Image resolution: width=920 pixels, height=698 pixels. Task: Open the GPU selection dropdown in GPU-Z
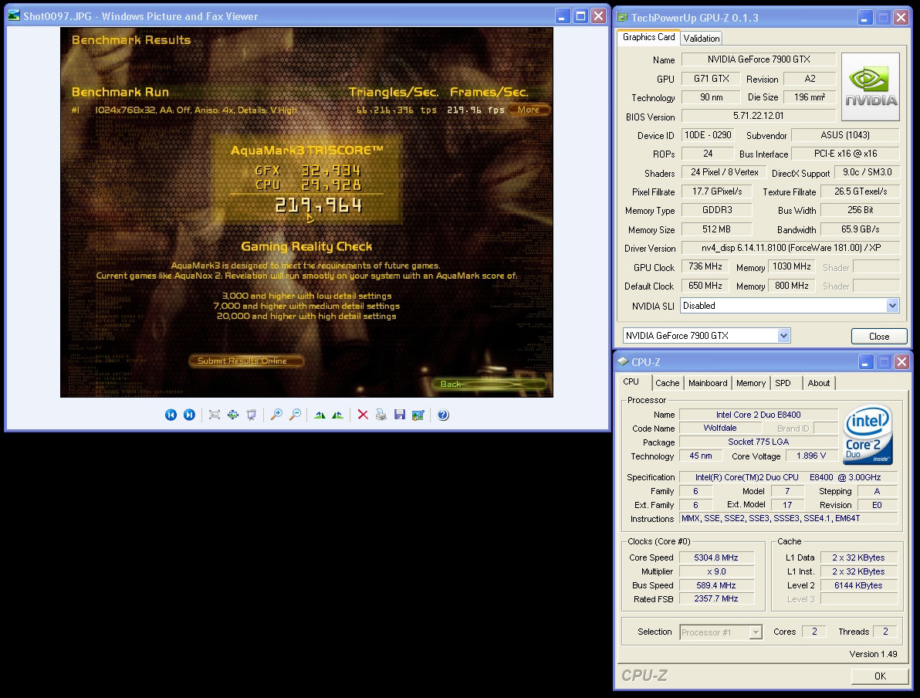[x=783, y=335]
